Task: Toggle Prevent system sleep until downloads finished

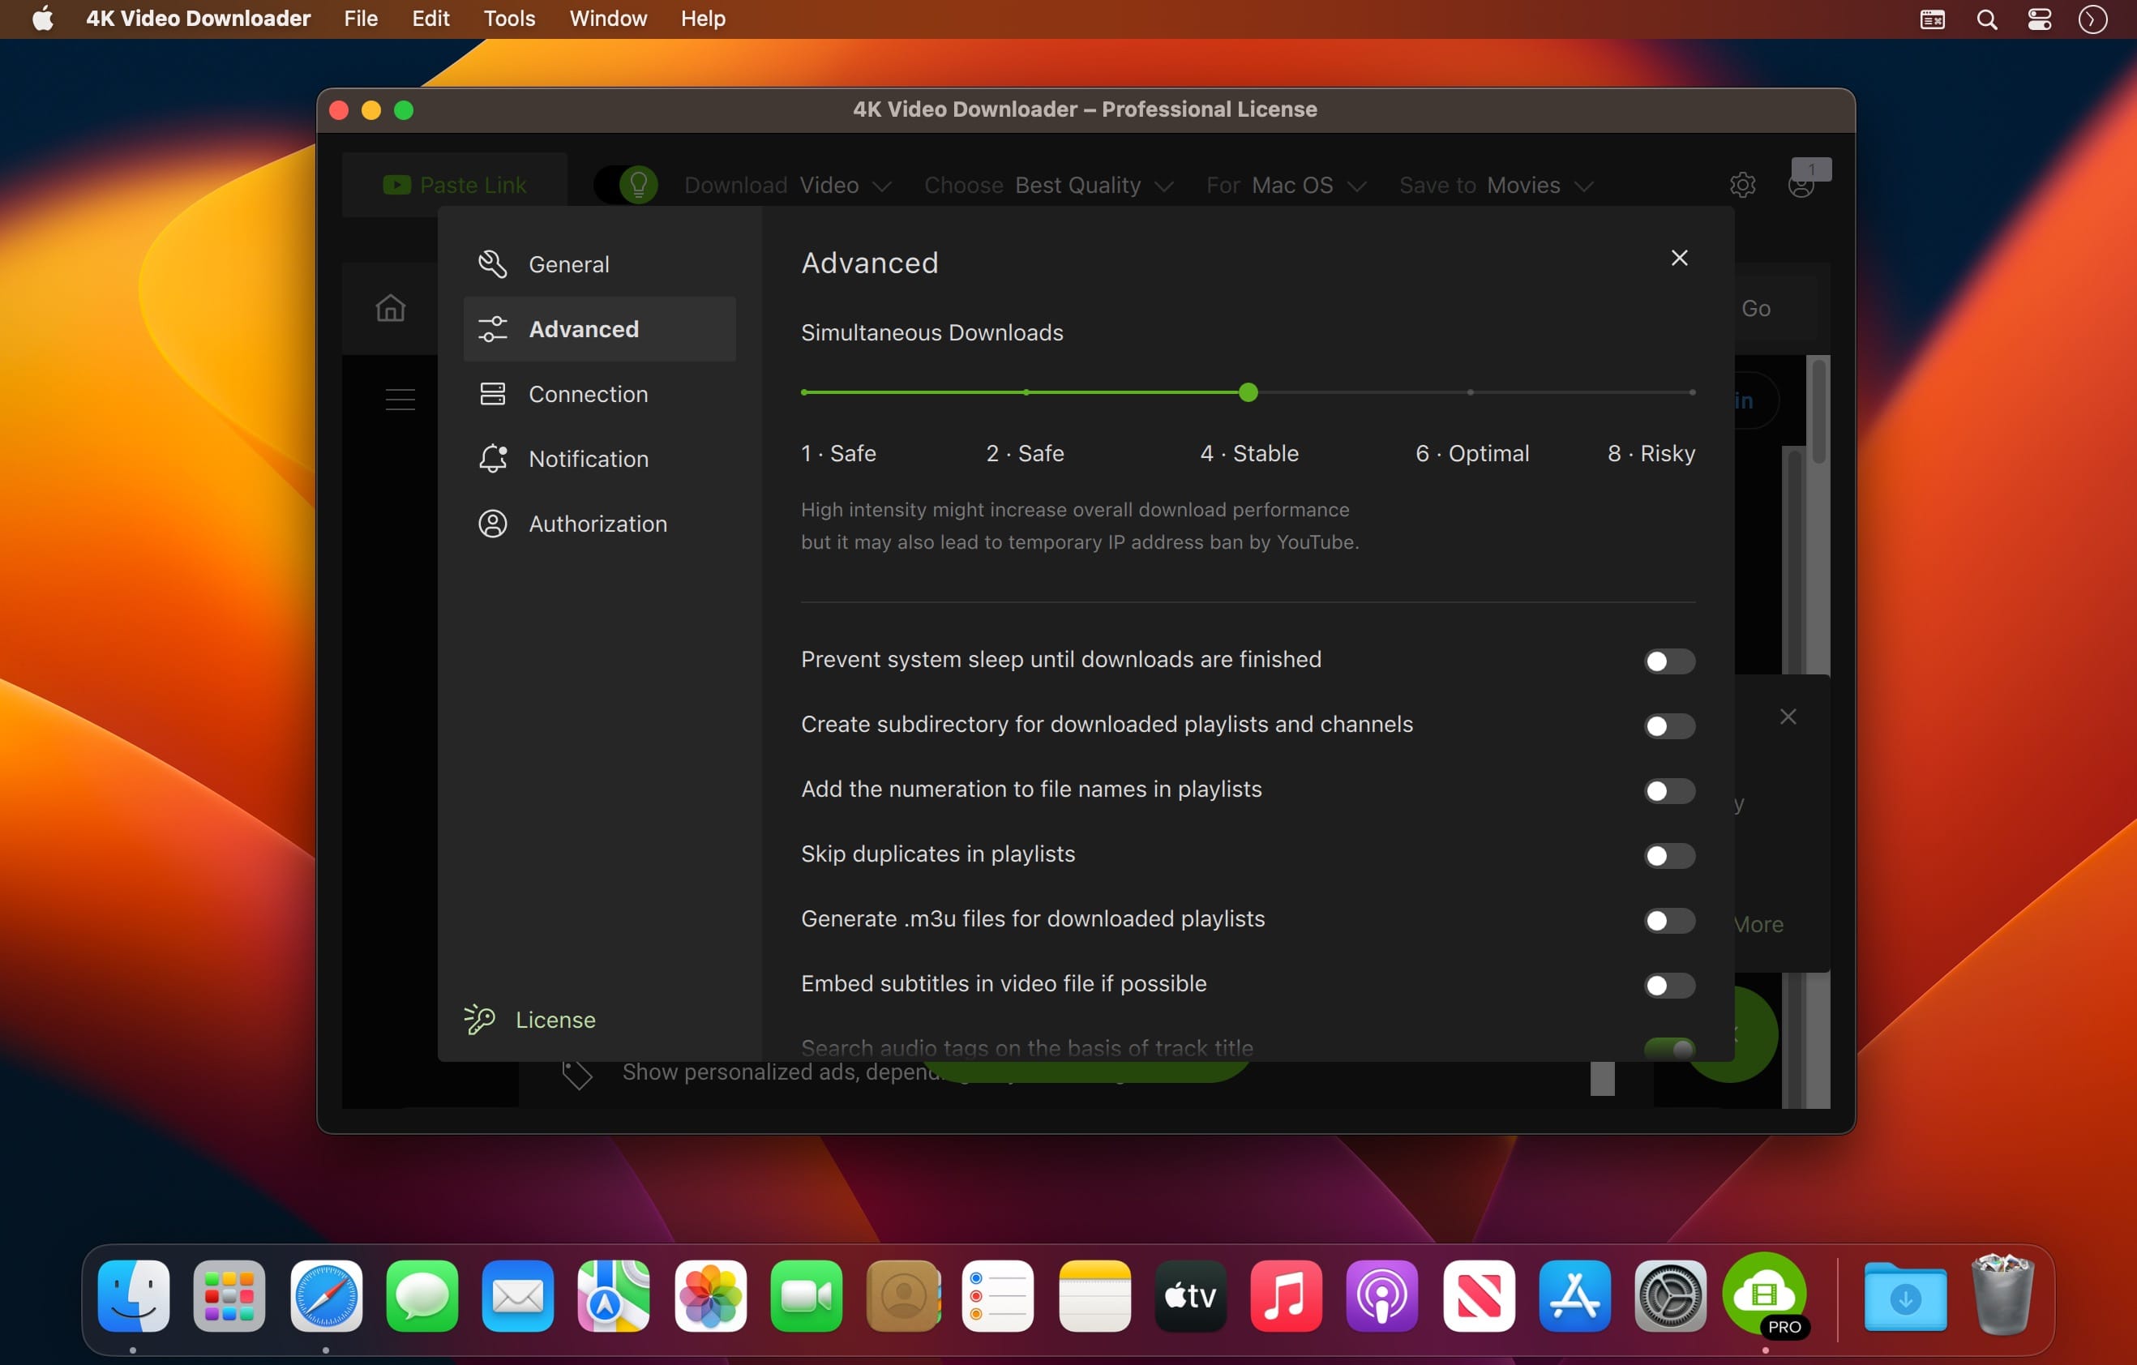Action: point(1667,659)
